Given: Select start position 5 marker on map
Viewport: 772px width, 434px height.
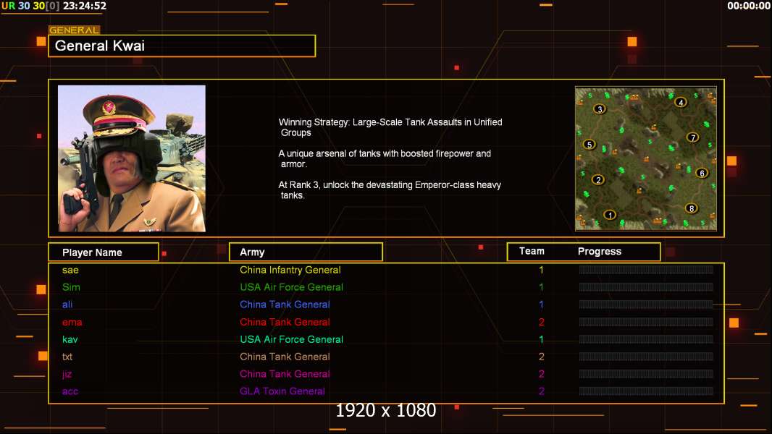Looking at the screenshot, I should click(x=590, y=145).
